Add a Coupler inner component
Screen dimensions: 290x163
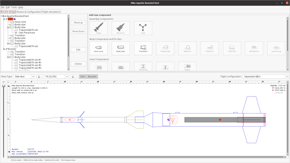(121, 66)
